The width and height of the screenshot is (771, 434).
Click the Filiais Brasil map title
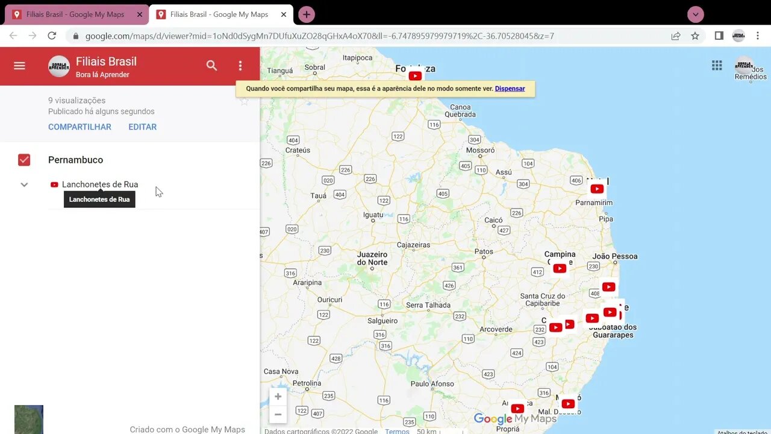point(106,61)
